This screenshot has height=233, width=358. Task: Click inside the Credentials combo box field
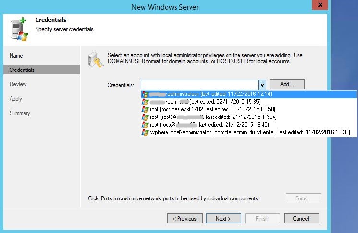click(200, 85)
